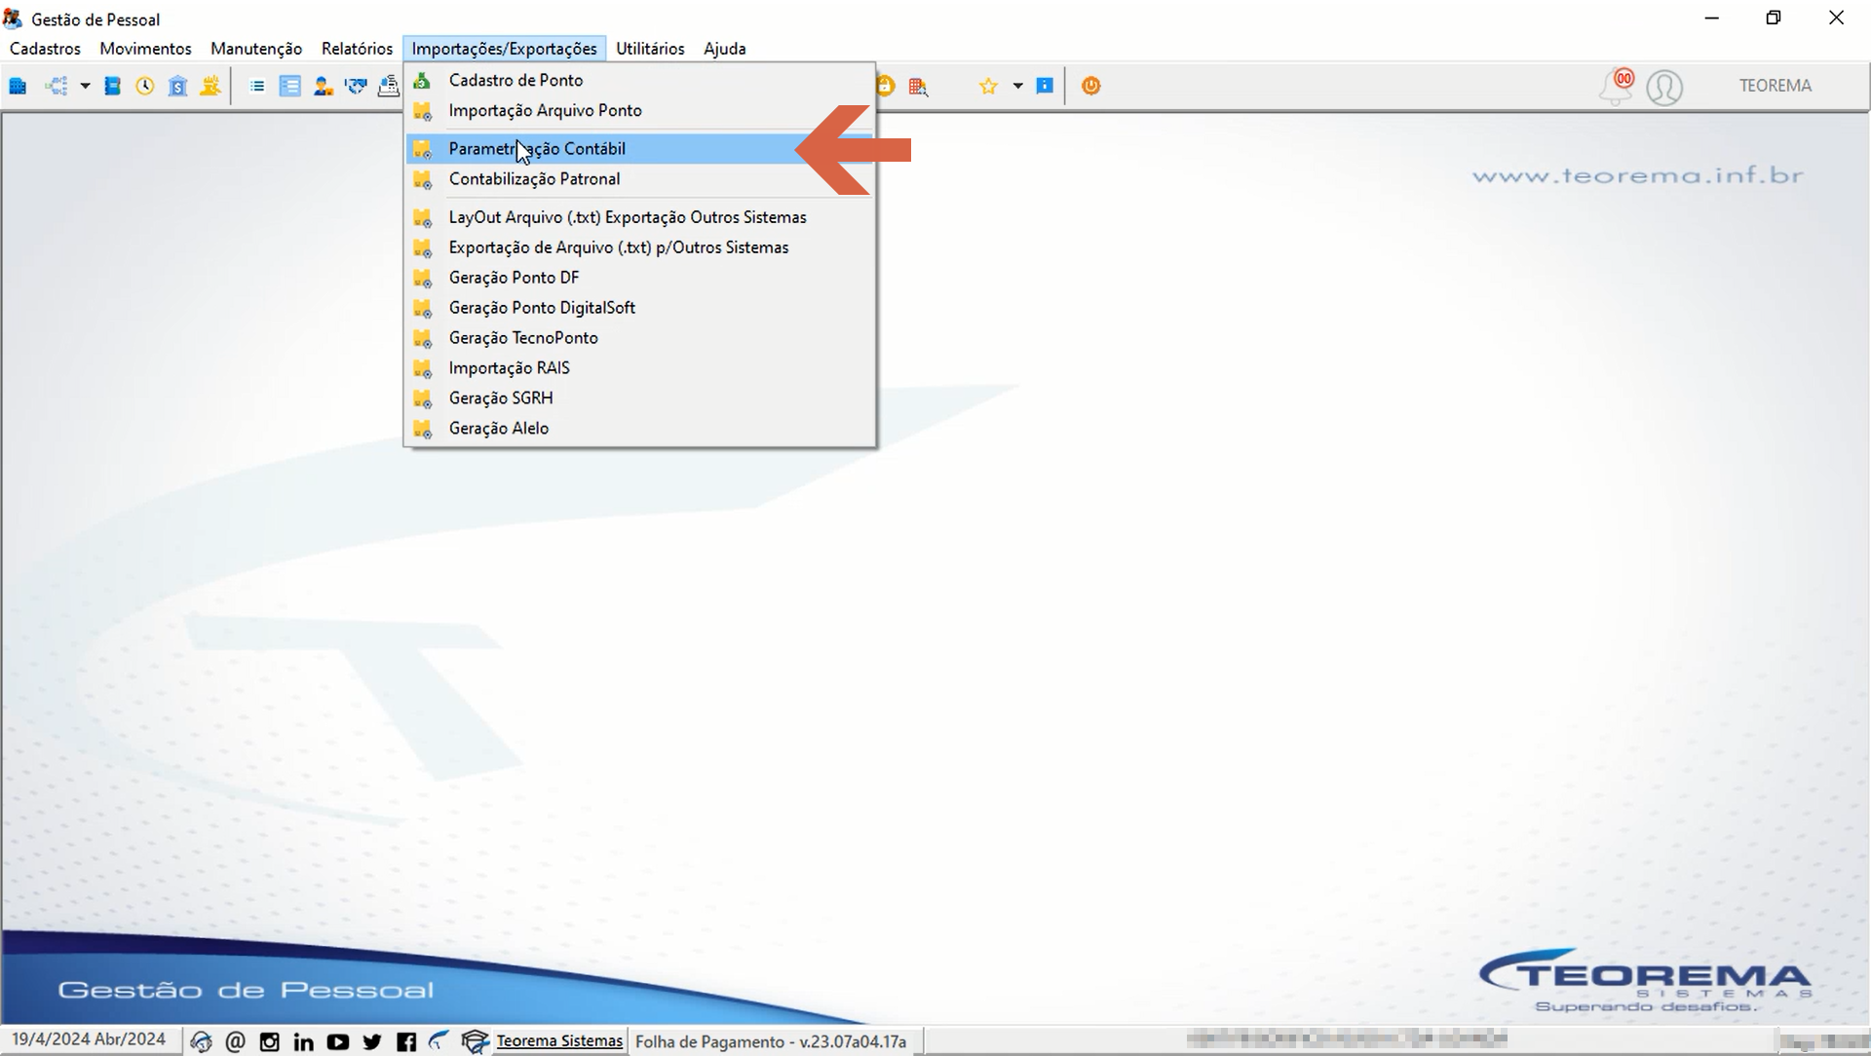Click the org-chart structure toolbar icon
Image resolution: width=1871 pixels, height=1056 pixels.
[x=57, y=86]
